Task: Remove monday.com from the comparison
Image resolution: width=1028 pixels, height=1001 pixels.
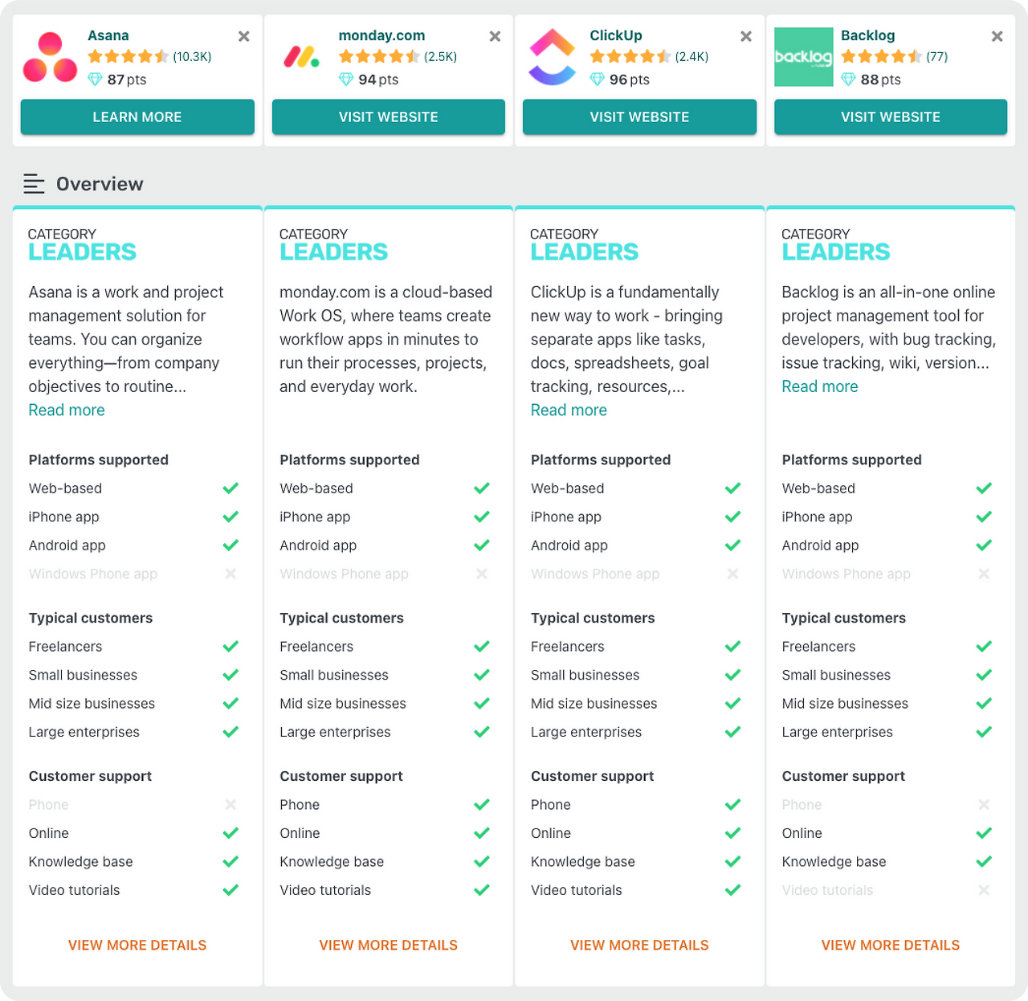Action: tap(495, 36)
